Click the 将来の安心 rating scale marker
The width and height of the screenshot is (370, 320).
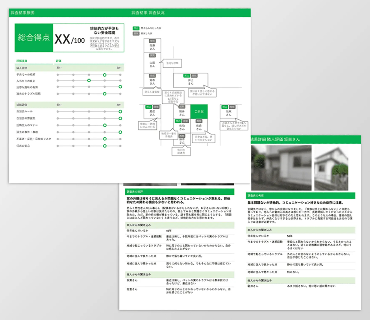[105, 146]
